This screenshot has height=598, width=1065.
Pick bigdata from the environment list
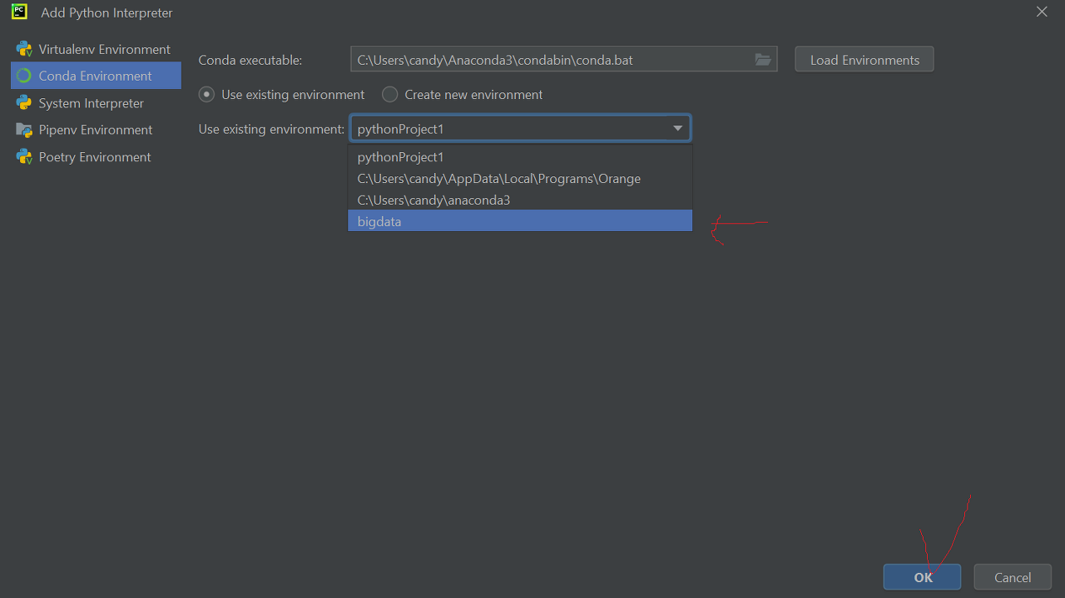(x=520, y=221)
